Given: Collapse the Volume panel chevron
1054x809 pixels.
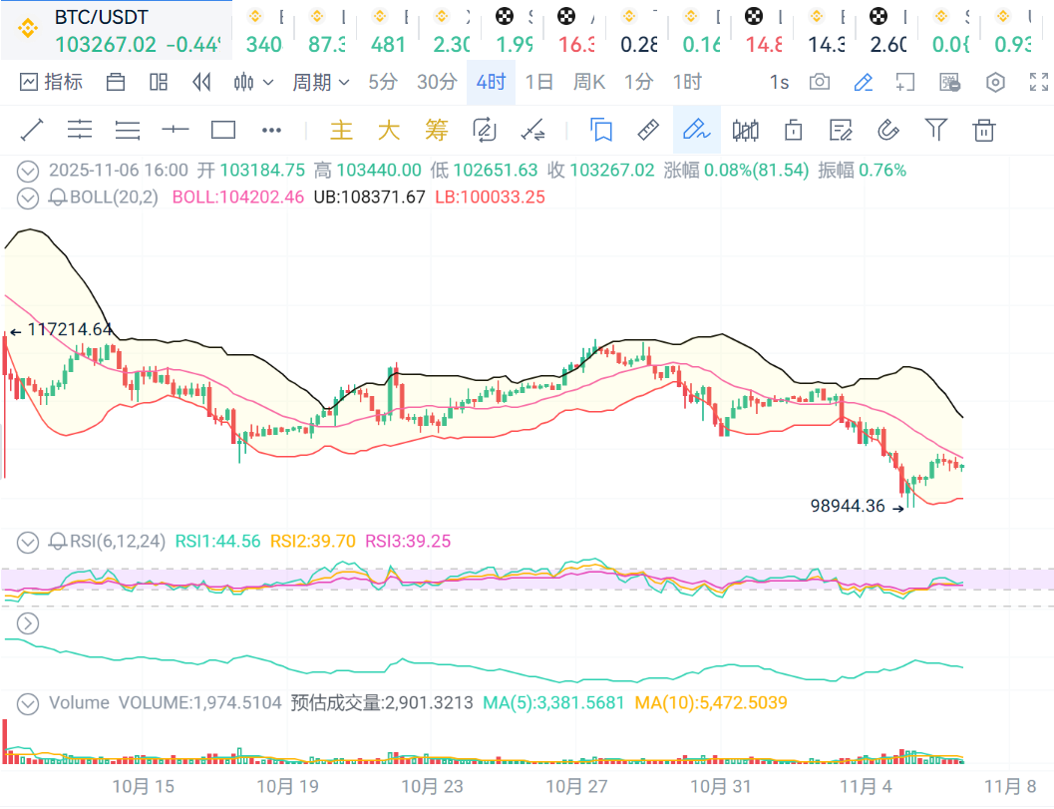Looking at the screenshot, I should tap(28, 702).
